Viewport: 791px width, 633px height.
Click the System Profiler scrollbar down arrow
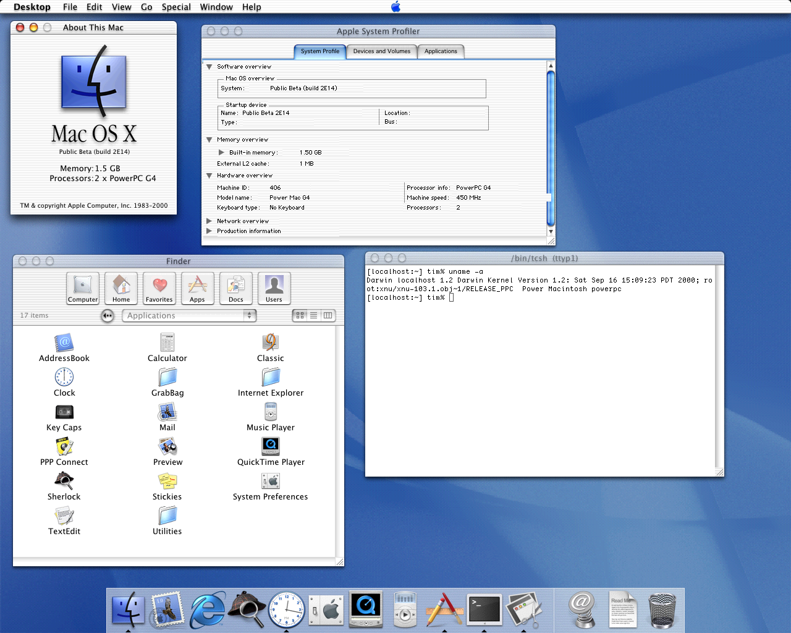[551, 232]
